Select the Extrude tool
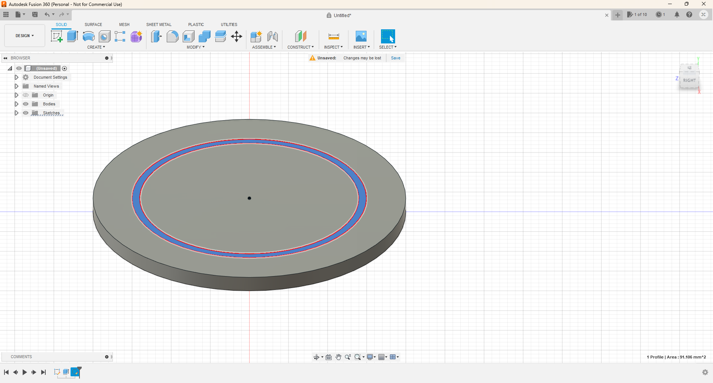The width and height of the screenshot is (713, 383). point(72,36)
